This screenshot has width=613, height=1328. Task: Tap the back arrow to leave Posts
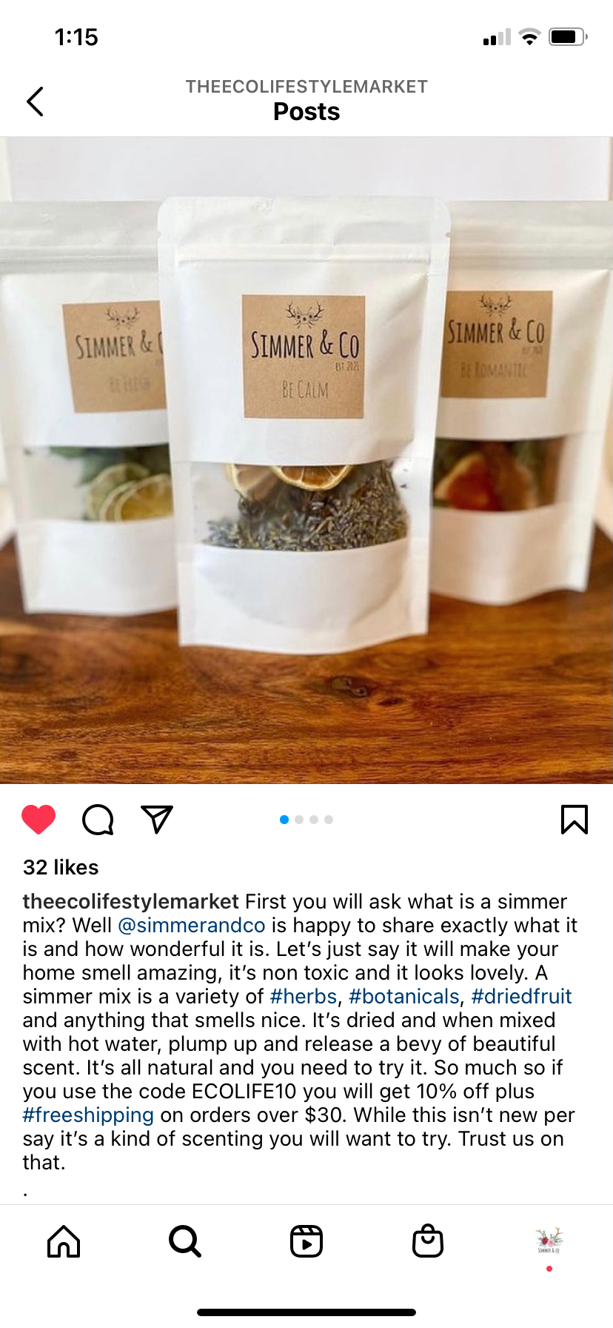(x=35, y=102)
